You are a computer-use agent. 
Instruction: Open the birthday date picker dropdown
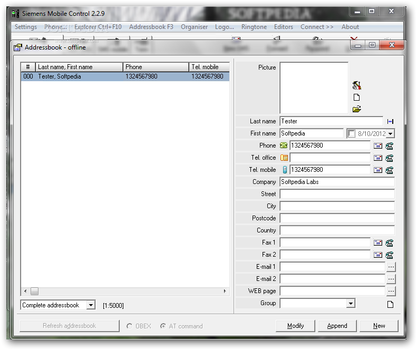(391, 133)
